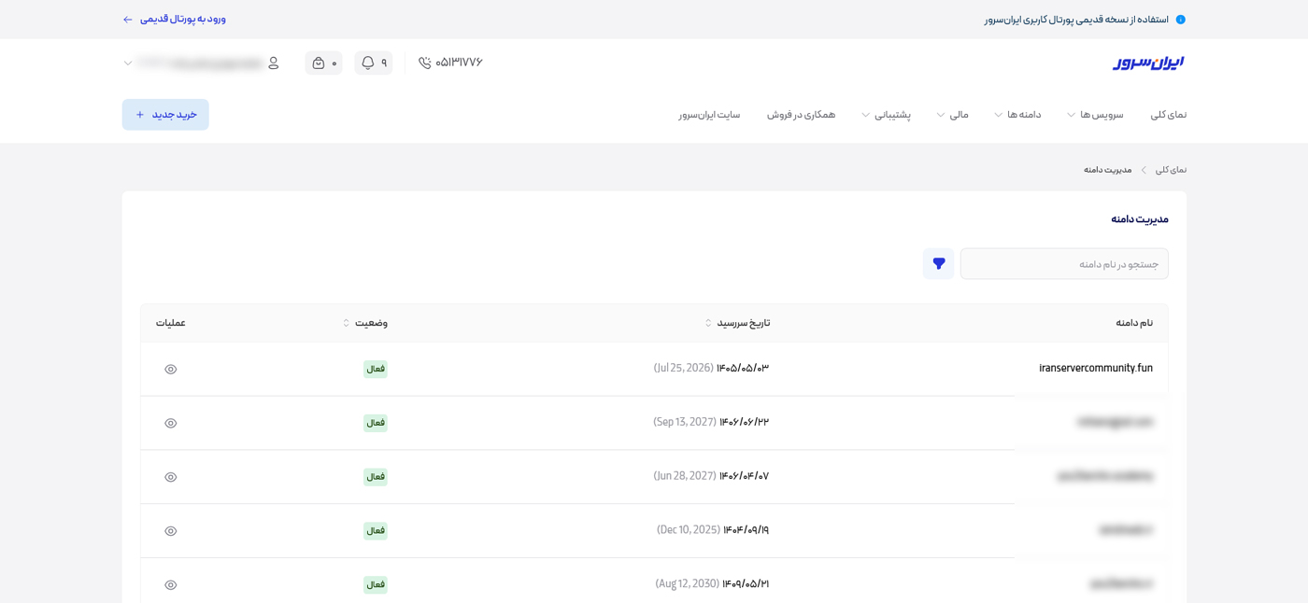1308x603 pixels.
Task: Click the IranServer logo
Action: click(x=1148, y=63)
